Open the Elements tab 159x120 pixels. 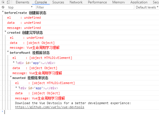click(22, 2)
